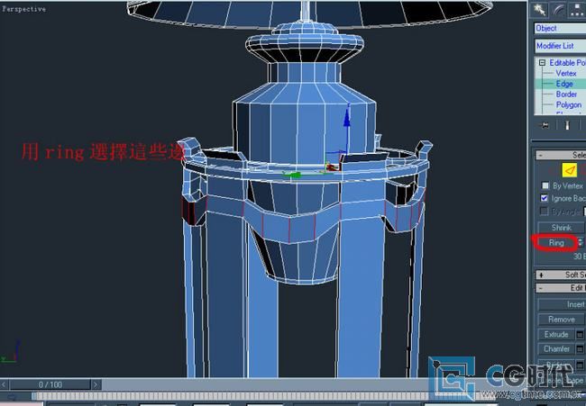Click the Shrink selection button
Image resolution: width=586 pixels, height=406 pixels.
click(x=562, y=228)
